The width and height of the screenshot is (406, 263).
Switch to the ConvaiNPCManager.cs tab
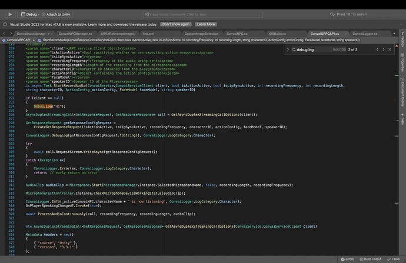(75, 34)
